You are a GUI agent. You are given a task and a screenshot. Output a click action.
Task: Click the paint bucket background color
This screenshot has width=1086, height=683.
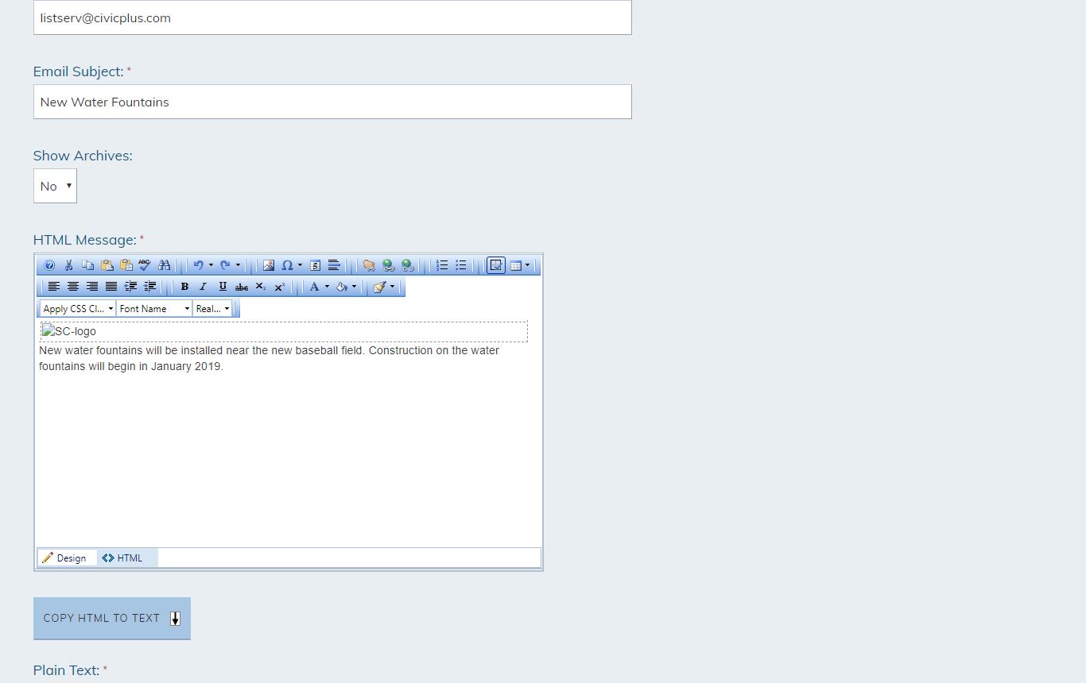point(342,287)
